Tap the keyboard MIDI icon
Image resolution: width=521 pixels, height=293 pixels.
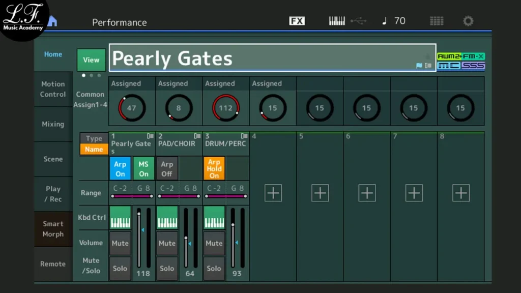click(337, 21)
